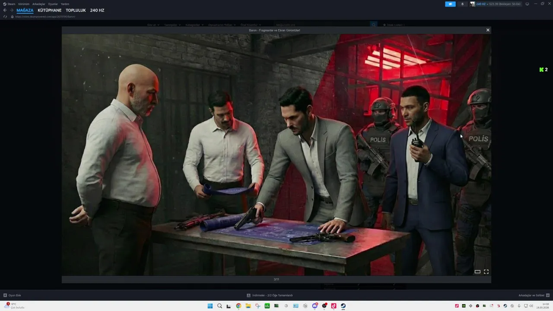This screenshot has width=553, height=311.
Task: Open File Explorer from taskbar
Action: (x=248, y=306)
